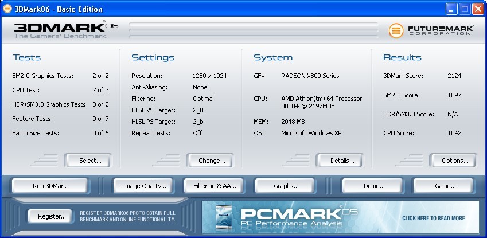Open the Image Quality... tool

[144, 186]
